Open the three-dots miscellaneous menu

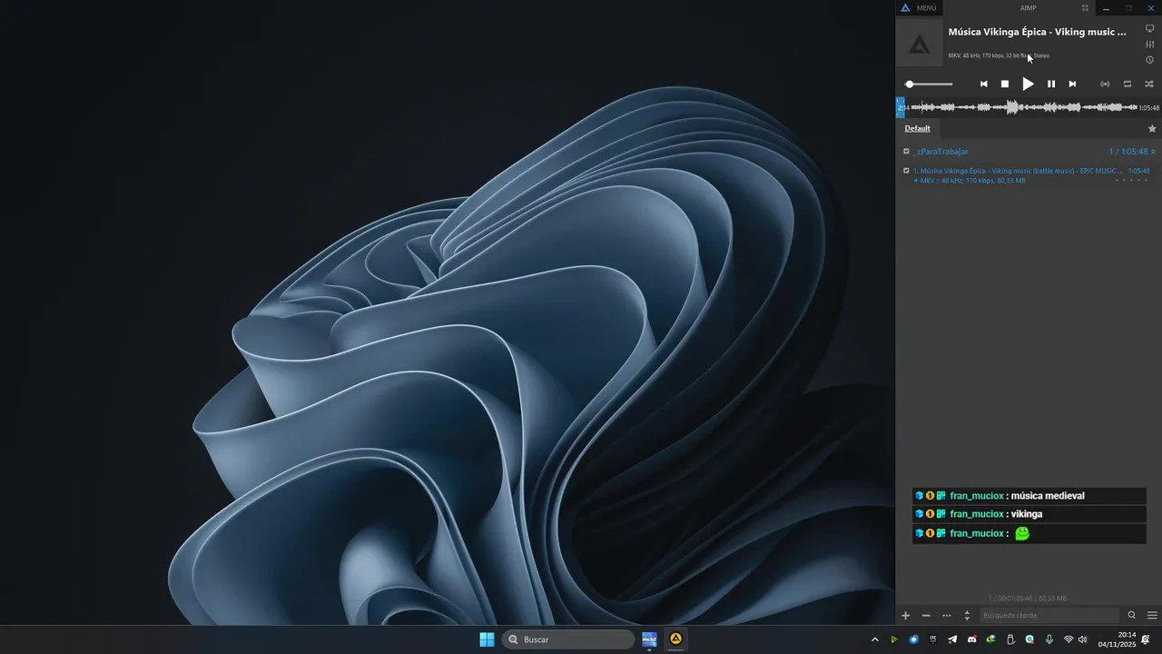pos(947,616)
